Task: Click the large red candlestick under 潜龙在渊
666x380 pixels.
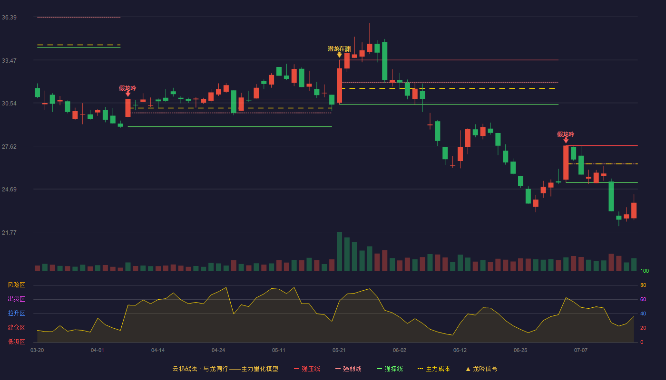Action: coord(339,85)
